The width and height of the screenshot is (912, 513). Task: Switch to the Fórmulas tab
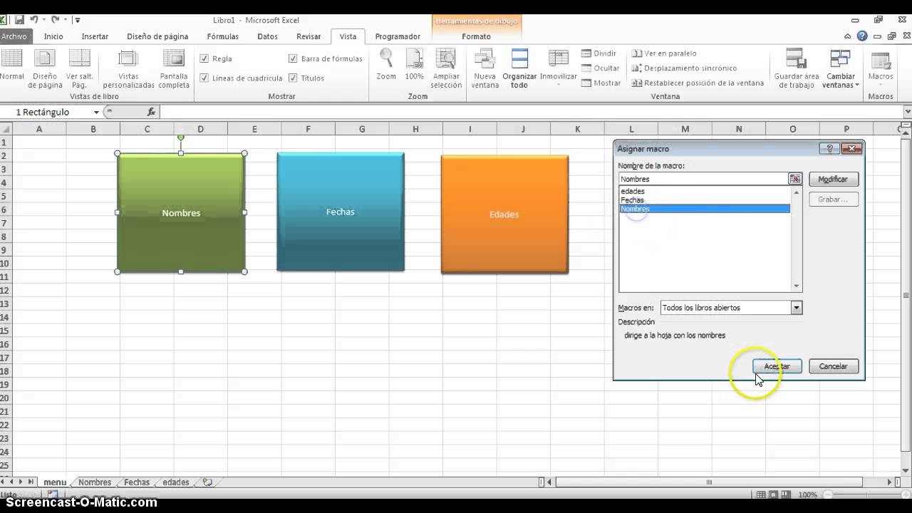tap(223, 36)
